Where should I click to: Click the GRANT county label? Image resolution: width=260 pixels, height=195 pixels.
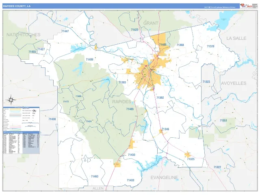[x=151, y=23]
